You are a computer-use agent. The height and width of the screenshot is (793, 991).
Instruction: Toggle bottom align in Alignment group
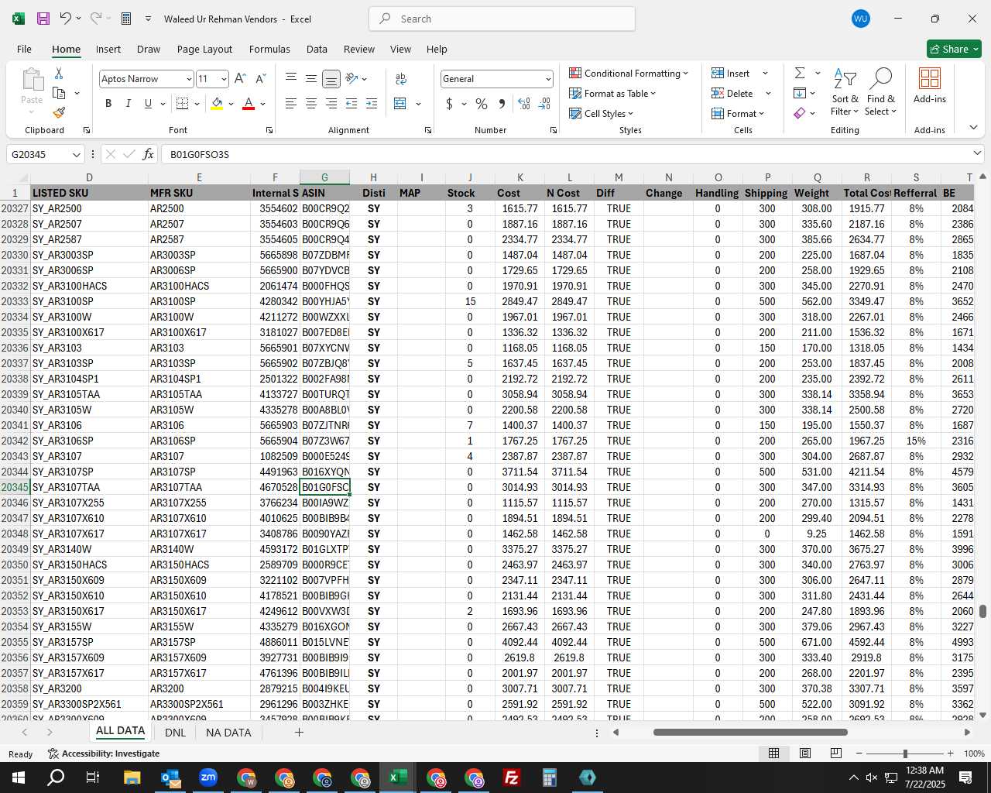331,79
